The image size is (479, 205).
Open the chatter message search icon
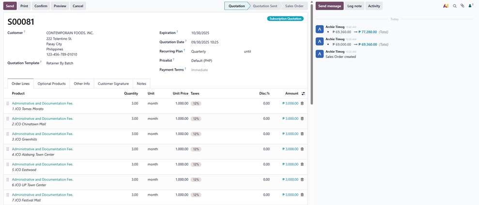[455, 6]
